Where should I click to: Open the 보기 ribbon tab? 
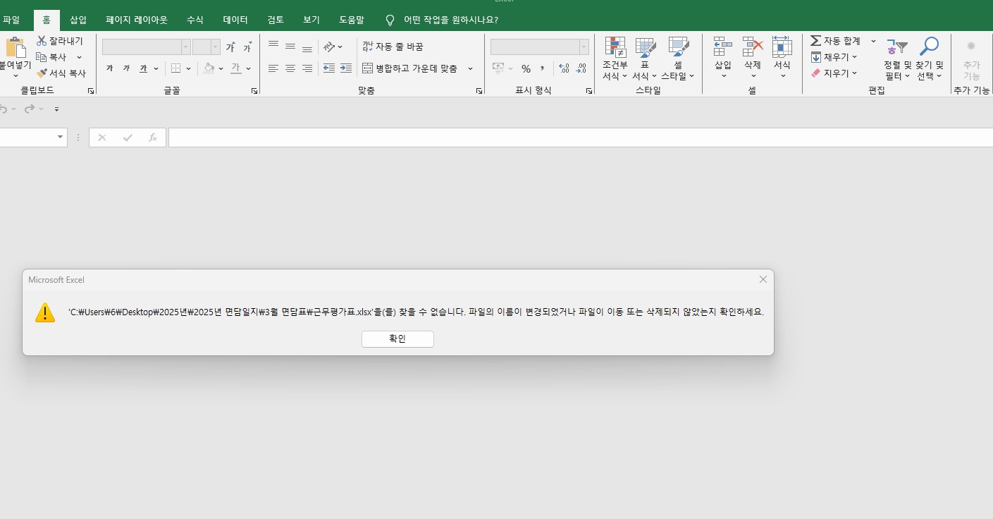point(312,20)
